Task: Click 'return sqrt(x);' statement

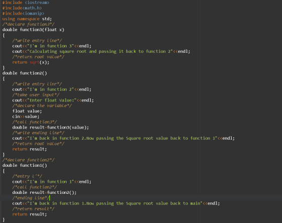Action: pyautogui.click(x=31, y=62)
